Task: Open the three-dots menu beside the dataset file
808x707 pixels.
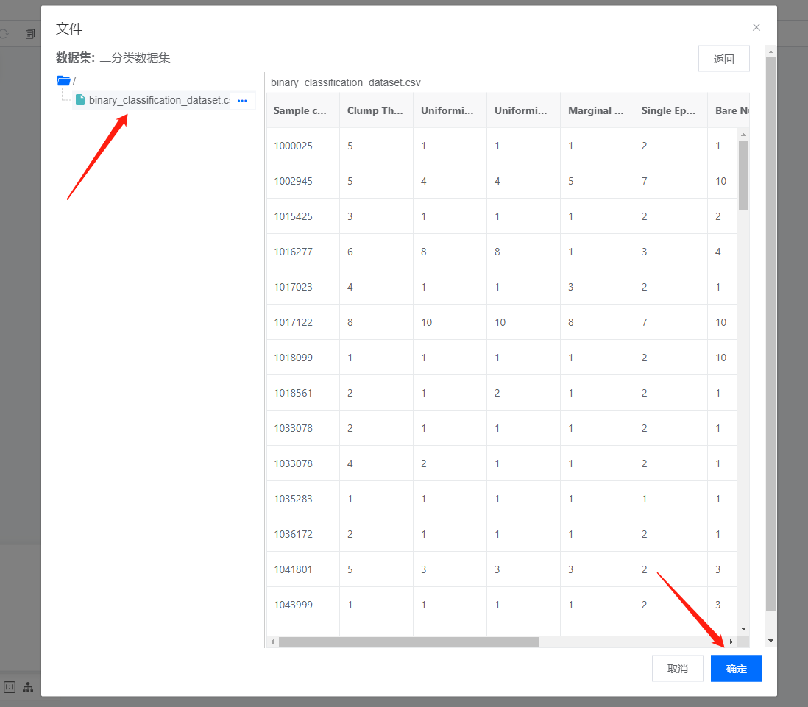Action: (x=242, y=101)
